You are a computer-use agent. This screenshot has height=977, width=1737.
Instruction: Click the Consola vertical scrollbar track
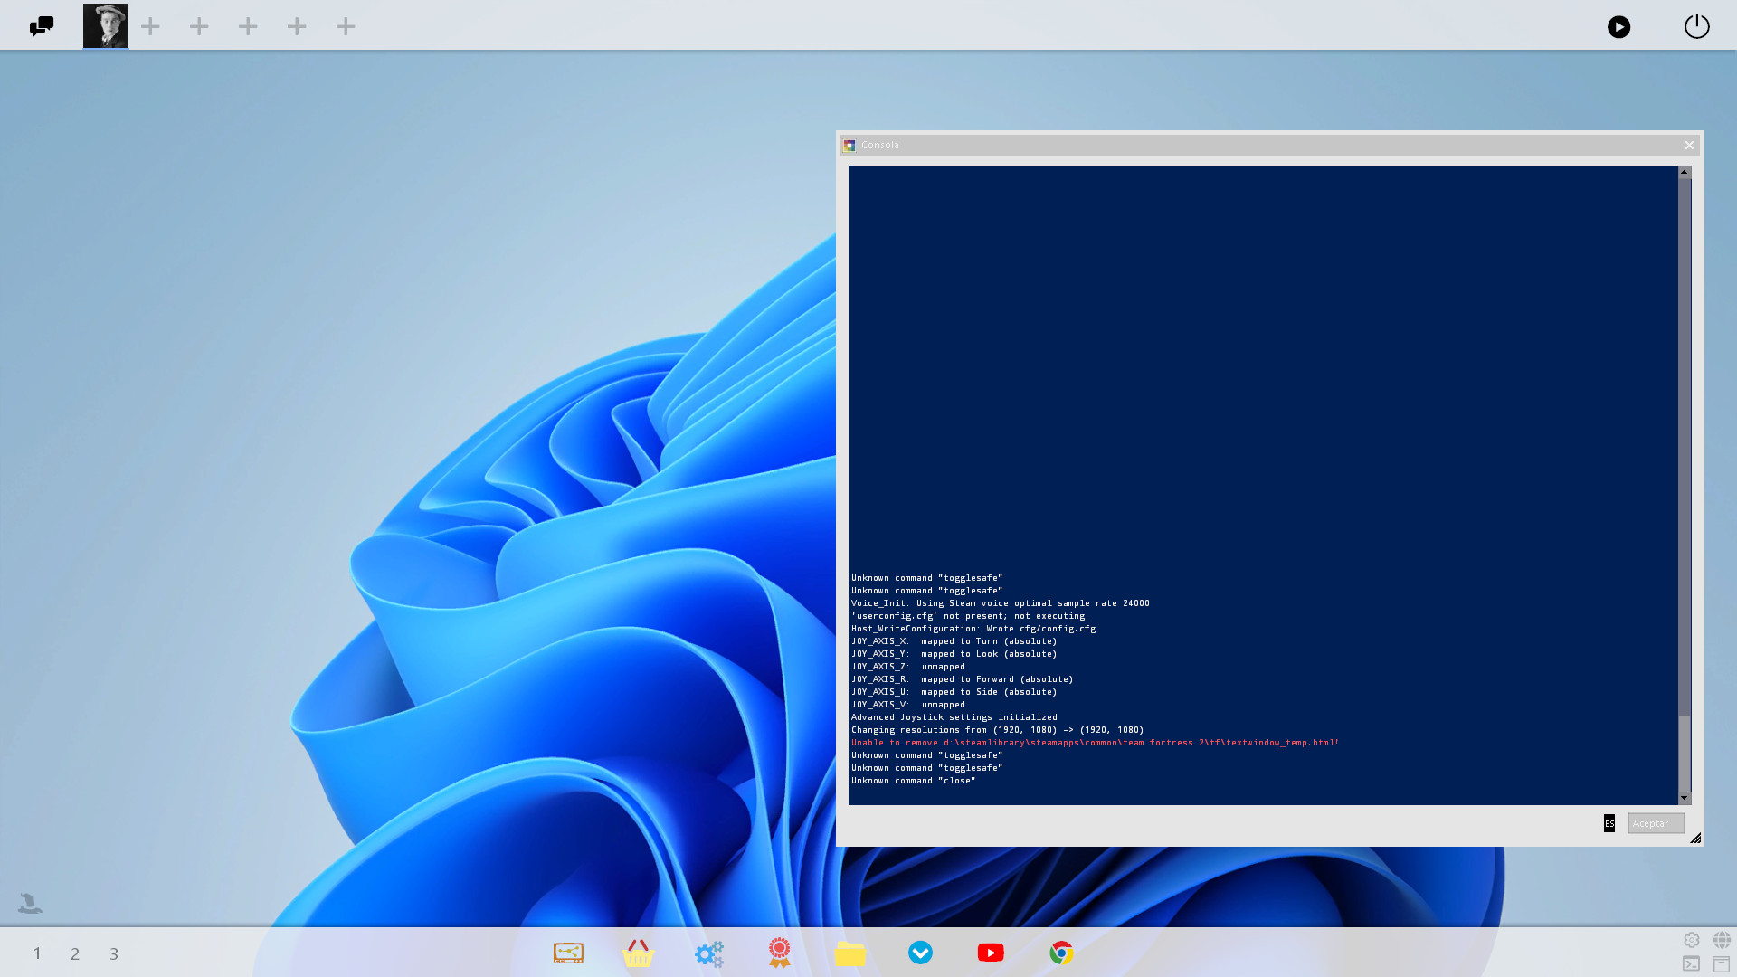1685,484
